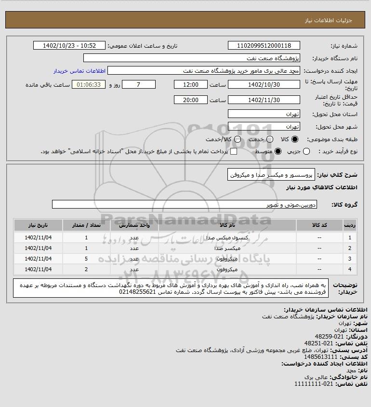Click quantity 2 in row 4
Image resolution: width=371 pixels, height=407 pixels.
[86, 269]
